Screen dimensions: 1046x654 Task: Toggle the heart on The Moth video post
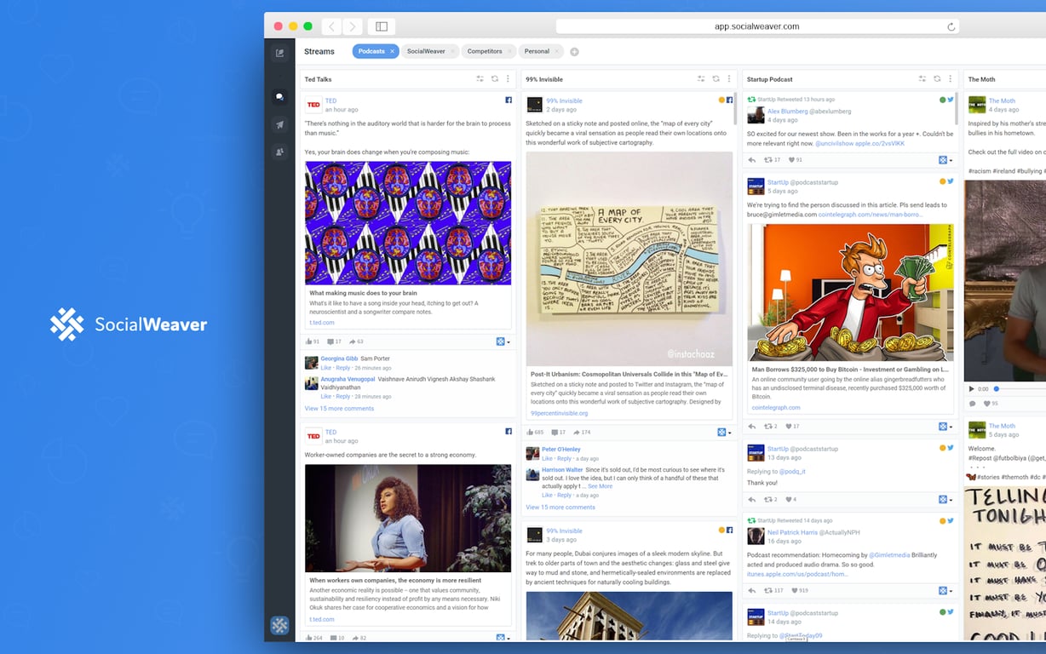point(987,404)
